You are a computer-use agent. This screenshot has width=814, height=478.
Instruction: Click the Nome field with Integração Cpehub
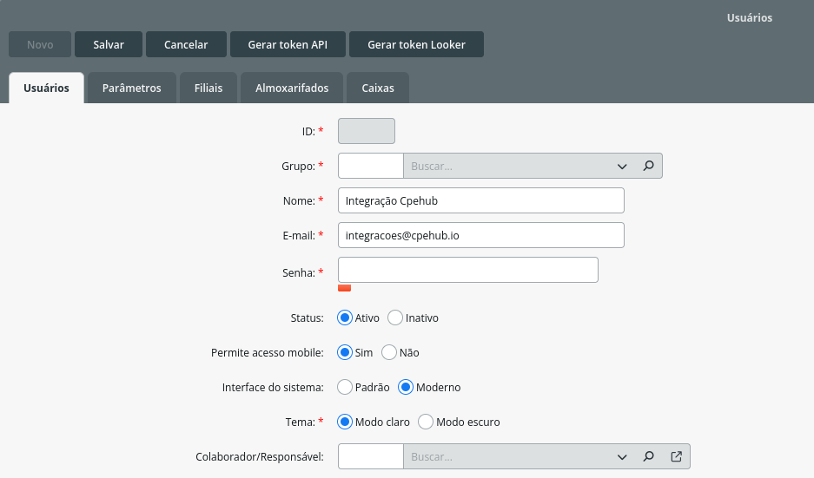coord(481,200)
